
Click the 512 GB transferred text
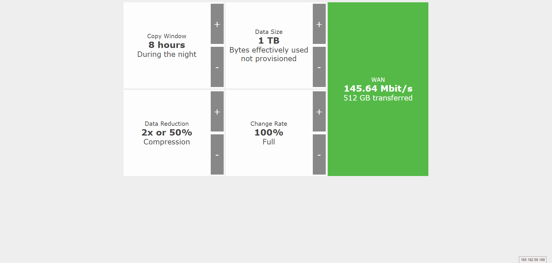click(x=378, y=98)
